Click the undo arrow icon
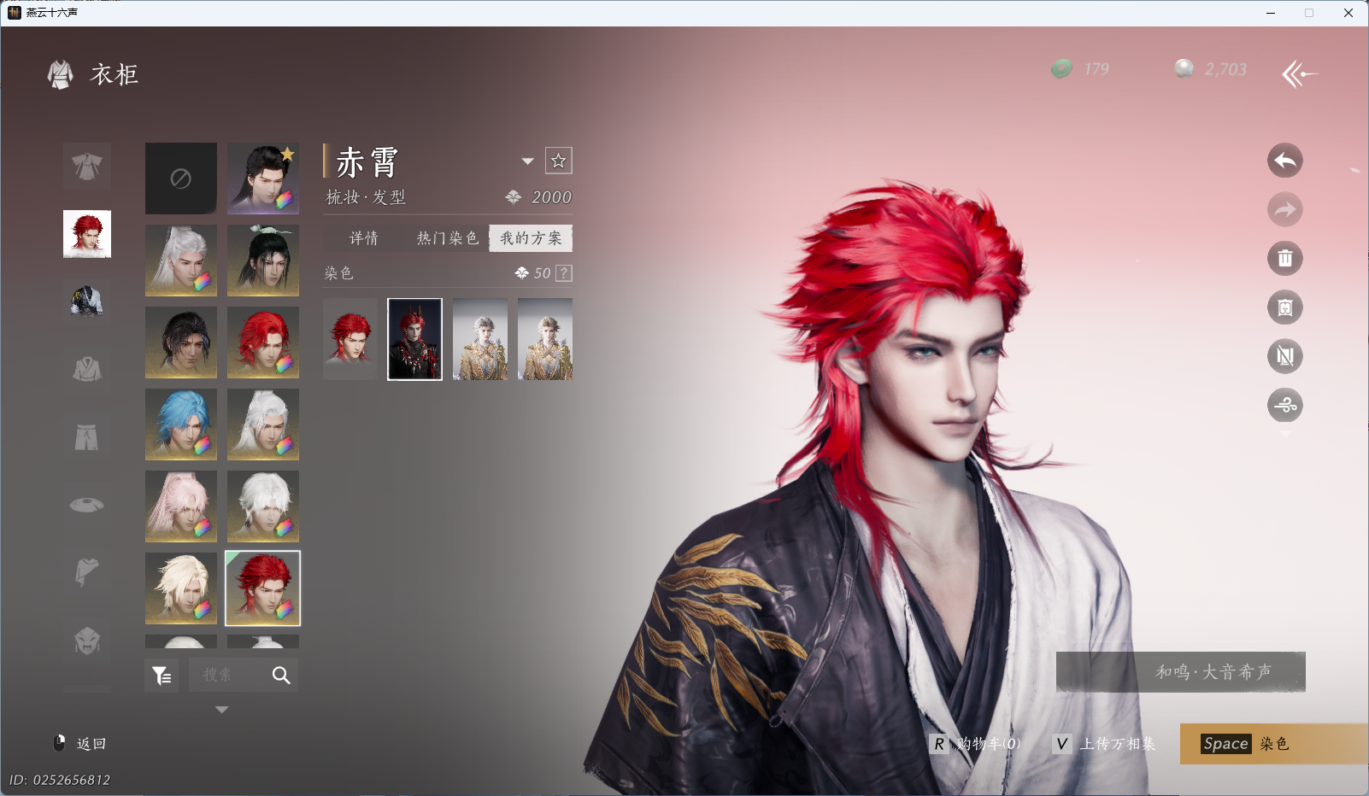The height and width of the screenshot is (796, 1369). click(x=1284, y=161)
